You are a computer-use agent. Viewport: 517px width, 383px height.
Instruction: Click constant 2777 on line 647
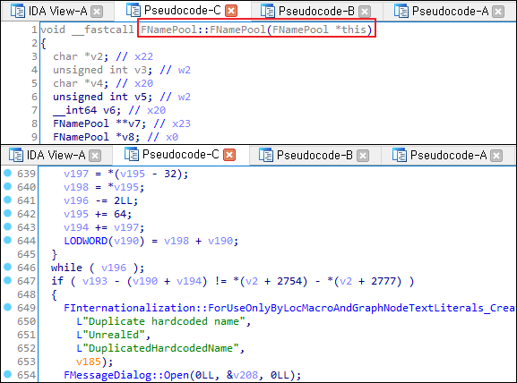[384, 281]
